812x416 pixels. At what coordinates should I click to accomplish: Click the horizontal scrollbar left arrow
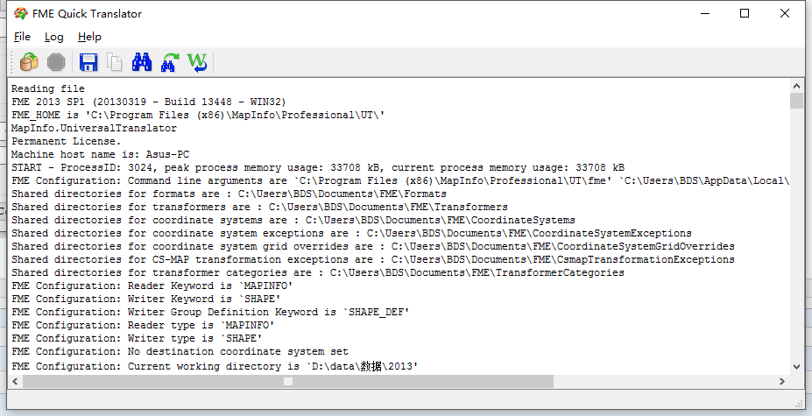[x=15, y=381]
